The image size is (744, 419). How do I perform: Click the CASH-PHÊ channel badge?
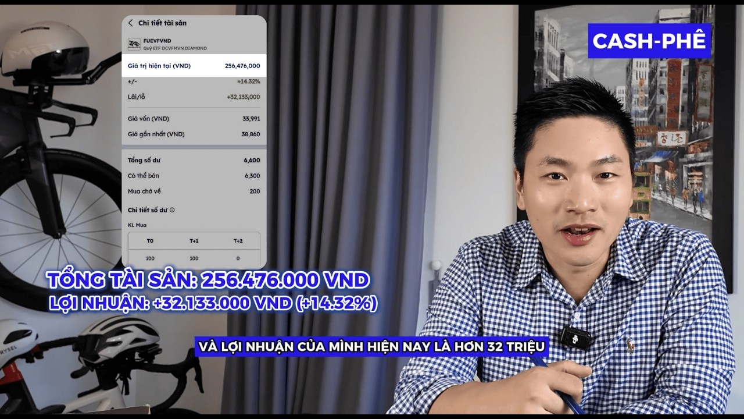(649, 41)
